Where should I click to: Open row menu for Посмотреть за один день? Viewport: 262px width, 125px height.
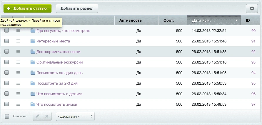[x=18, y=73]
